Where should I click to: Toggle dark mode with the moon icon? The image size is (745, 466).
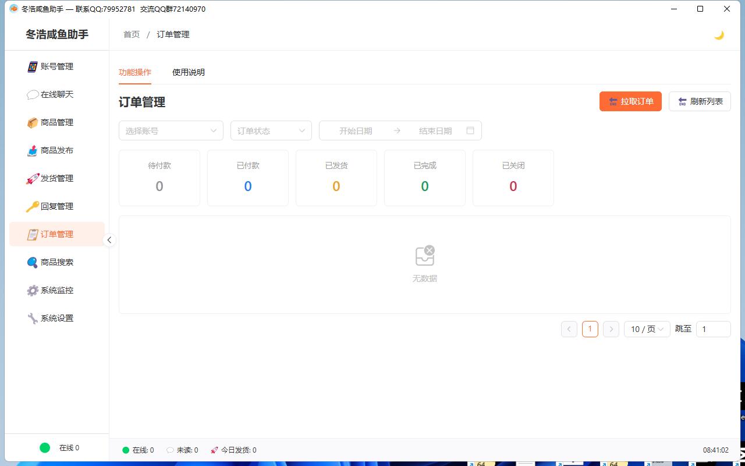719,35
